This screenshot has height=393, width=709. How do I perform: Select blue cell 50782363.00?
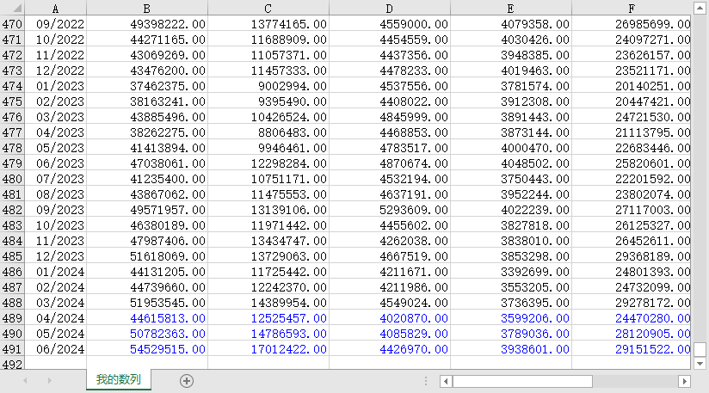[x=147, y=334]
